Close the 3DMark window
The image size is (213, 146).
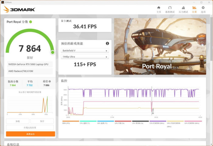click(209, 2)
